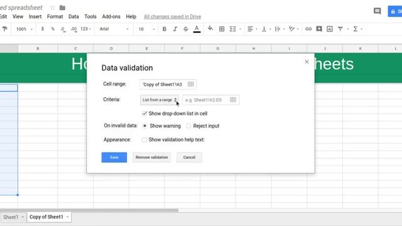This screenshot has height=226, width=402.
Task: Click the horizontal scrollbar
Action: click(x=89, y=210)
